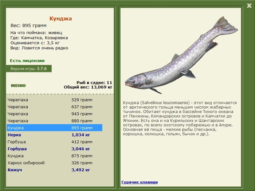Open the МЕНЮ button
Screen dimensions: 255x191
tap(18, 86)
